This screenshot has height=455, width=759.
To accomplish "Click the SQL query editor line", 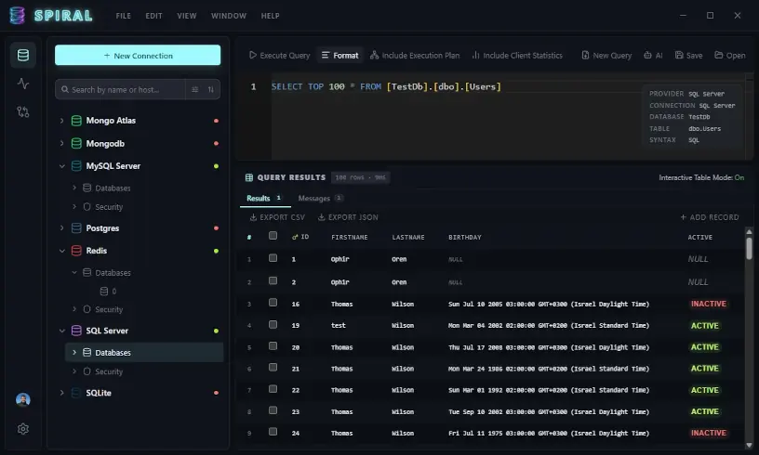I will (x=386, y=87).
